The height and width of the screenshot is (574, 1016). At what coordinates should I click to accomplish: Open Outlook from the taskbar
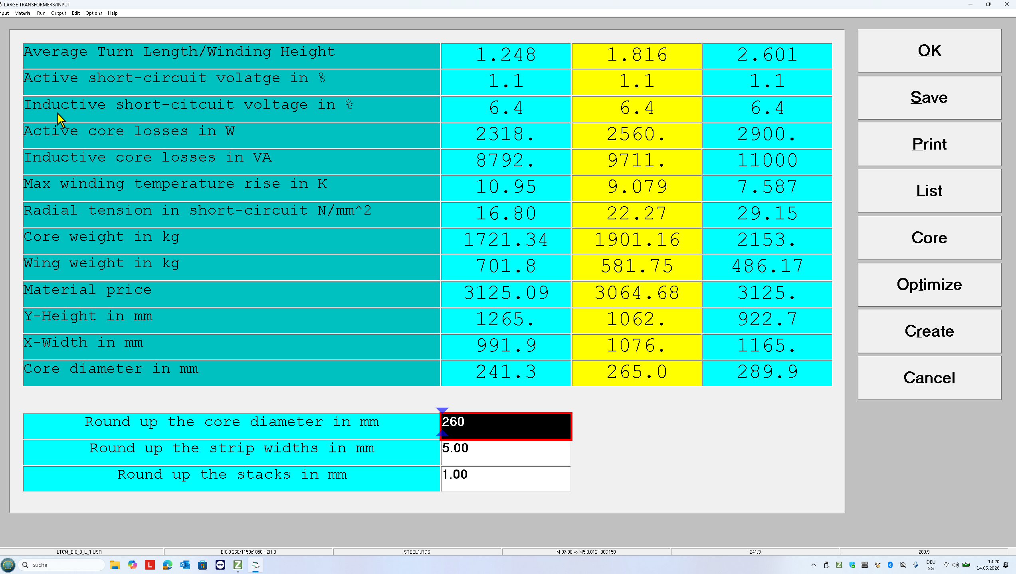coord(185,565)
